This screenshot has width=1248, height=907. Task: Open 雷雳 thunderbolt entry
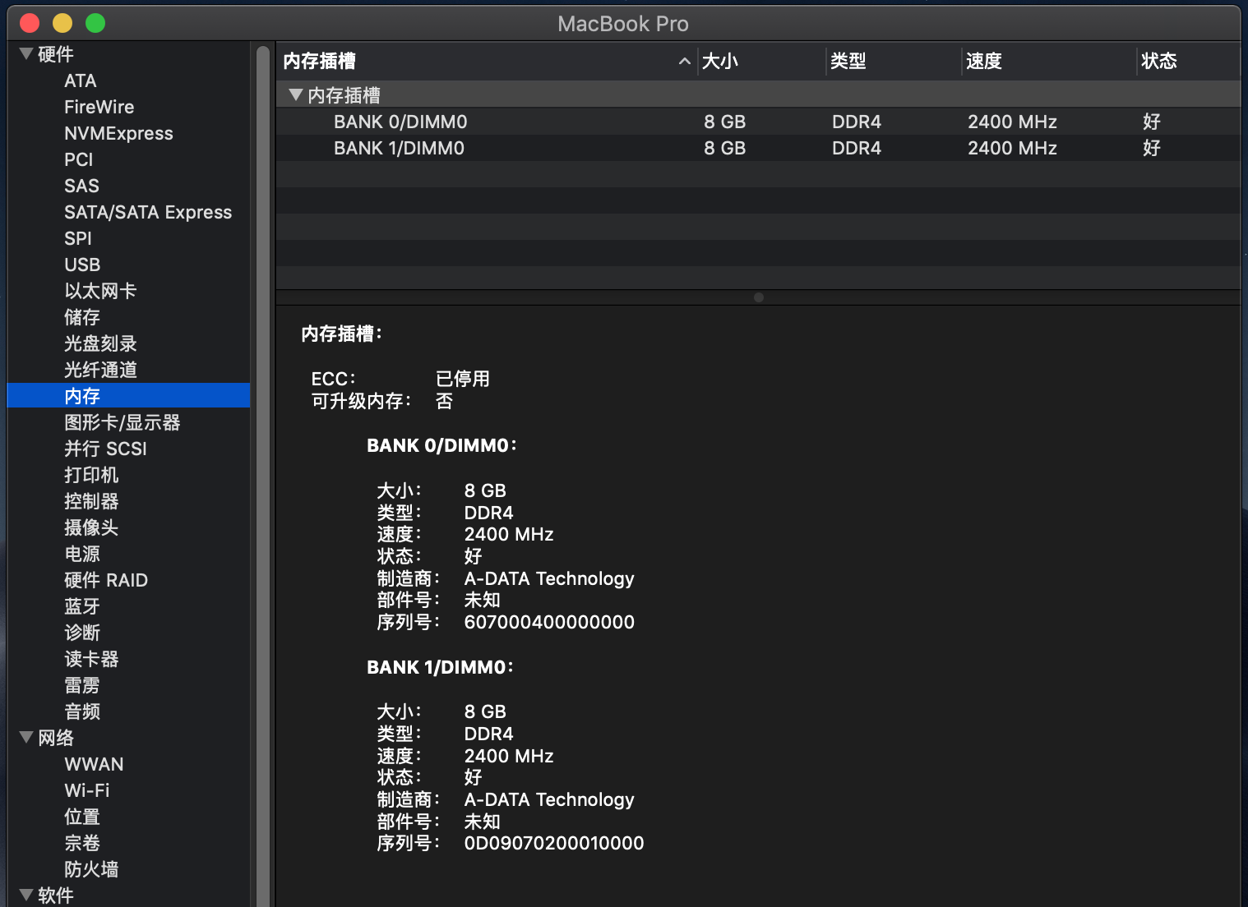82,685
